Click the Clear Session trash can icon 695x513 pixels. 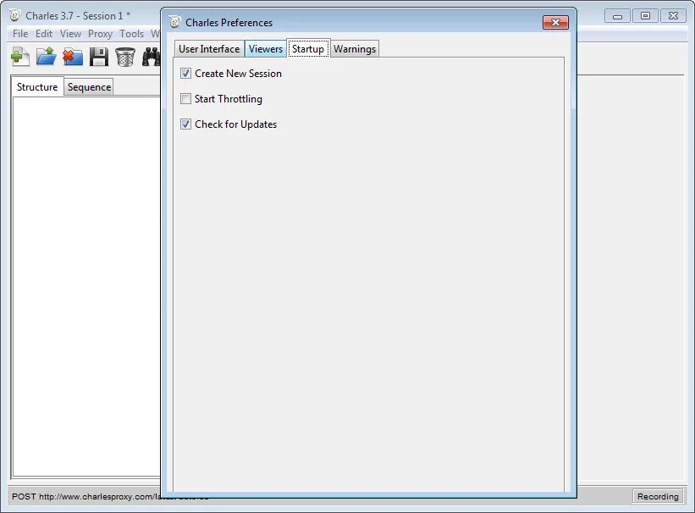click(x=125, y=58)
